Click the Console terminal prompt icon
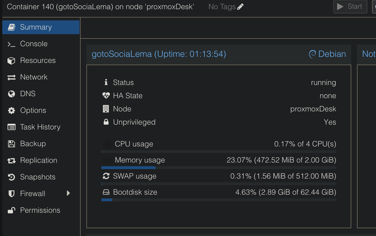 point(11,44)
